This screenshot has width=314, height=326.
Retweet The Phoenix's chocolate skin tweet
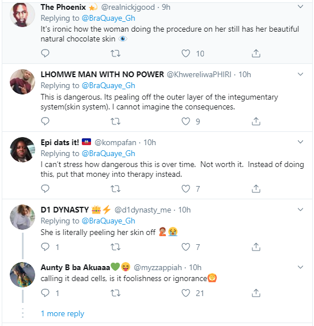point(115,54)
